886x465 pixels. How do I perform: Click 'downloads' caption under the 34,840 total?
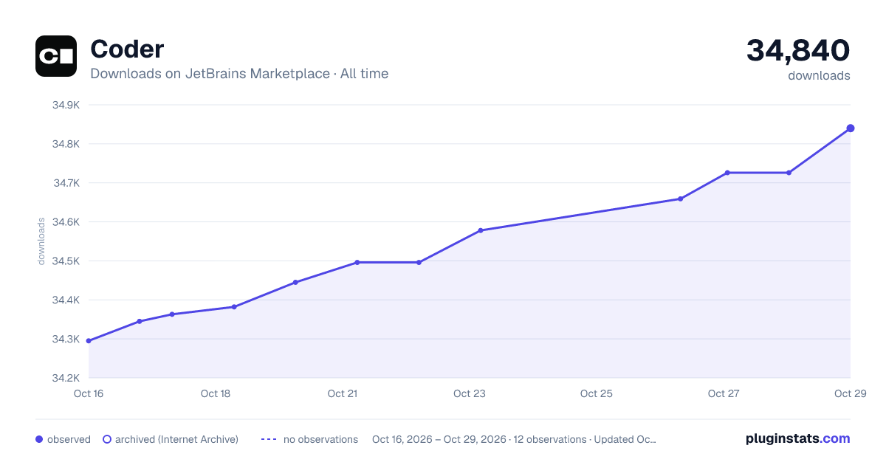(x=819, y=75)
